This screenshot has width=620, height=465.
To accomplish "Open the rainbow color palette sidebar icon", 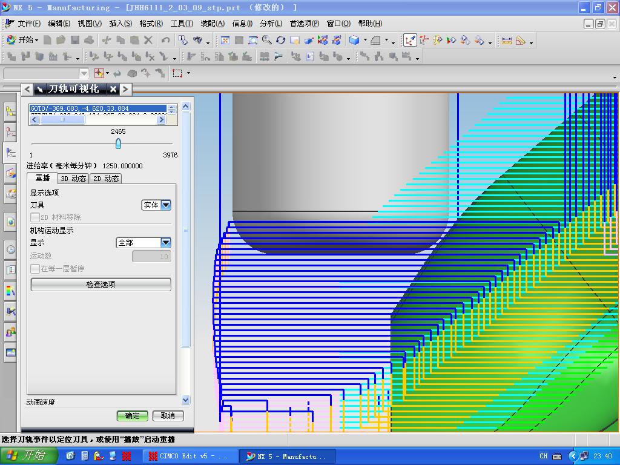I will pyautogui.click(x=11, y=291).
